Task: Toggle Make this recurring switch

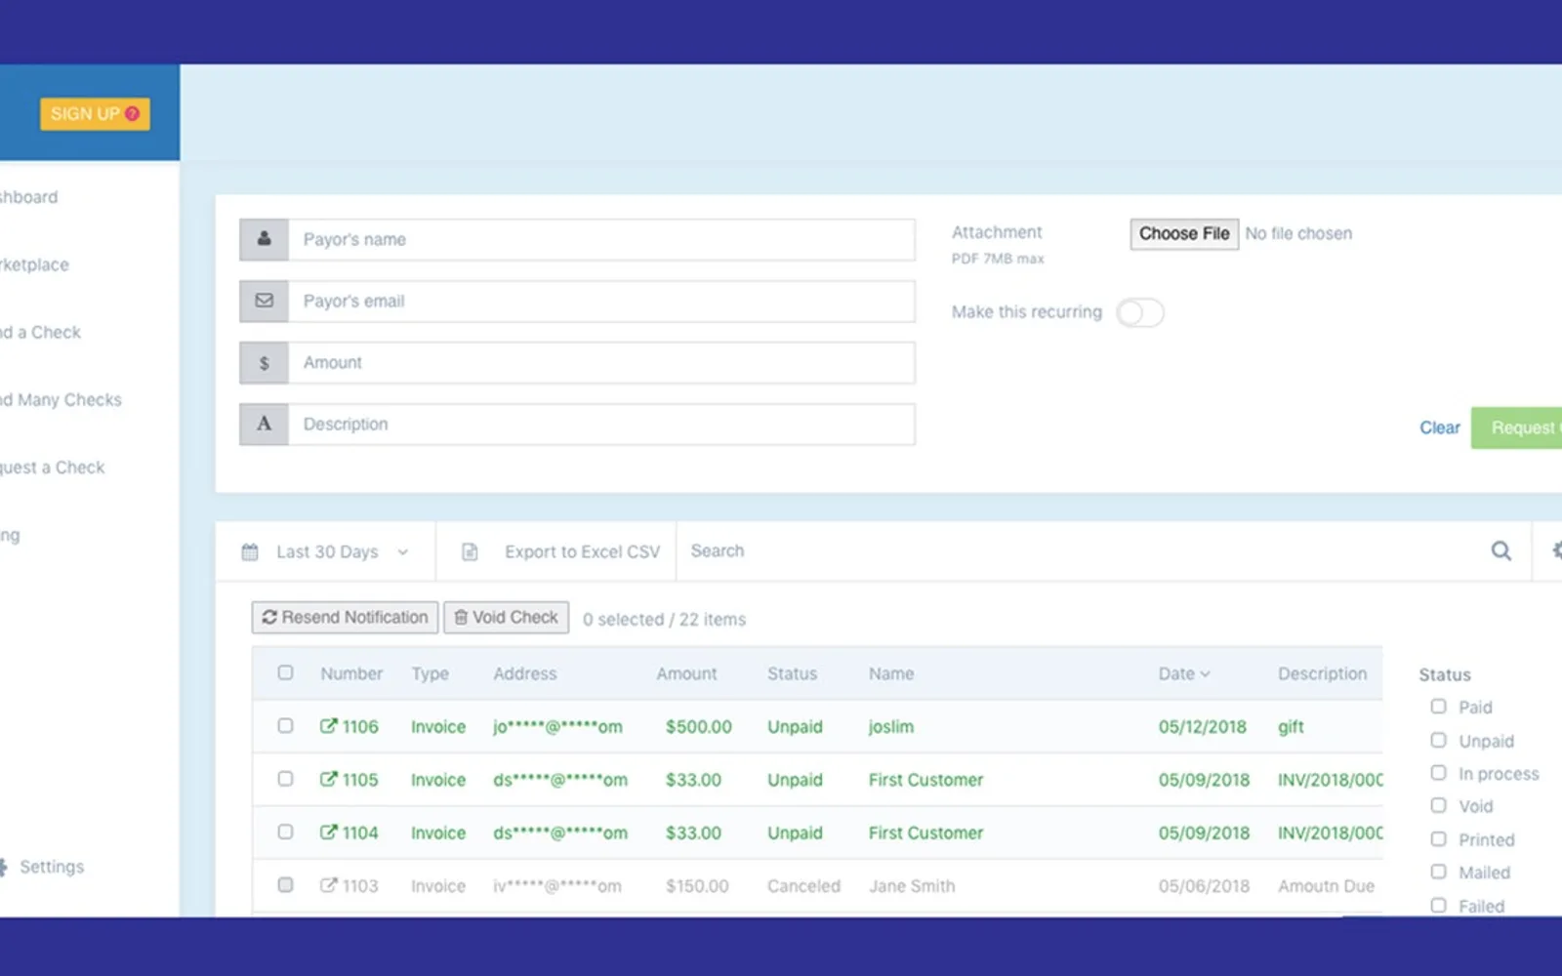Action: 1140,312
